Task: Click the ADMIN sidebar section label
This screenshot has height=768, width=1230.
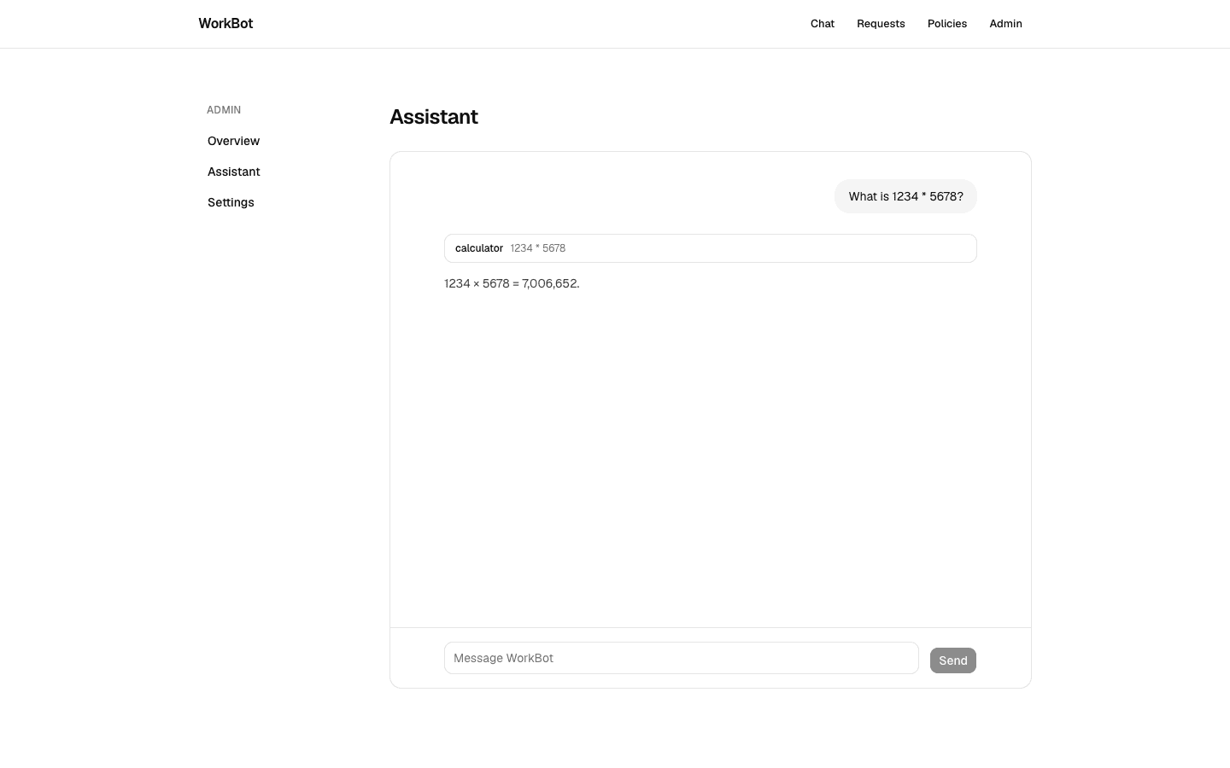Action: pos(224,110)
